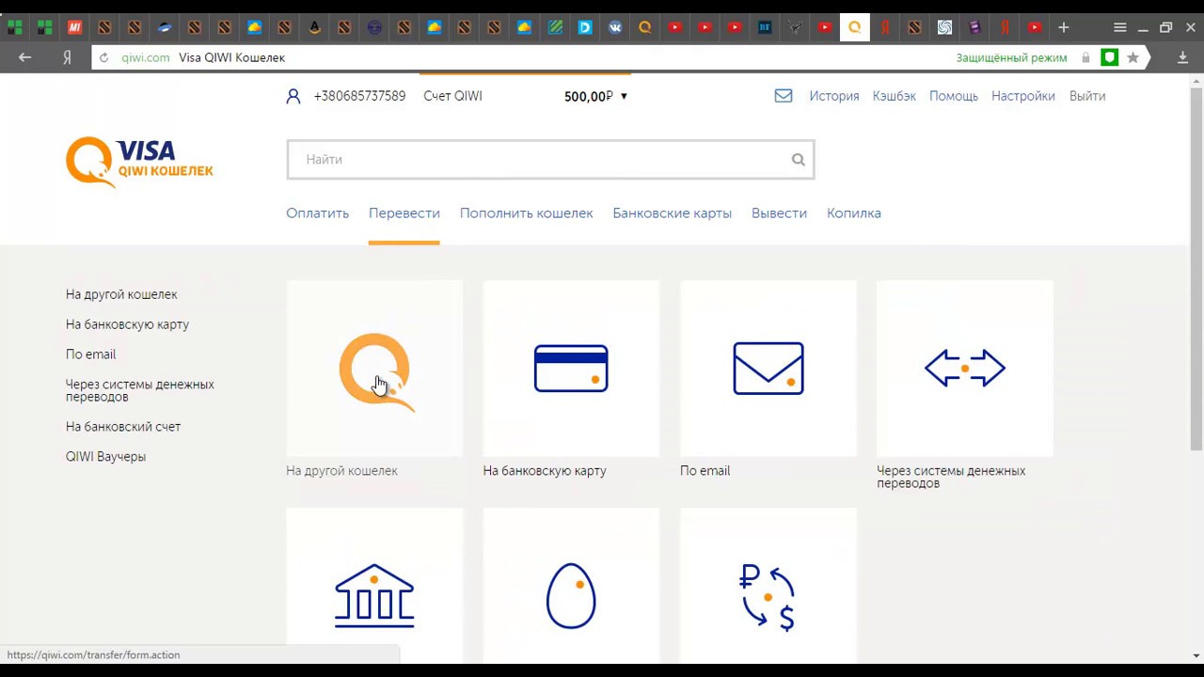This screenshot has width=1204, height=677.
Task: Open Помощь link
Action: click(x=954, y=96)
